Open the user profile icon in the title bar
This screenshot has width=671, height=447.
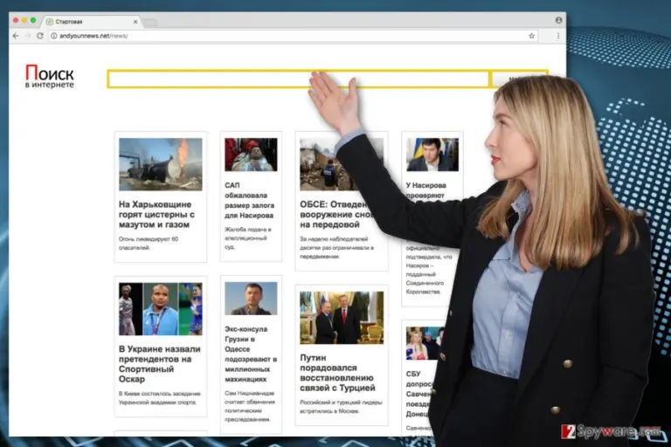(558, 20)
